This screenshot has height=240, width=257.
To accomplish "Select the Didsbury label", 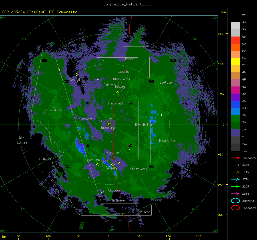I will [x=108, y=128].
